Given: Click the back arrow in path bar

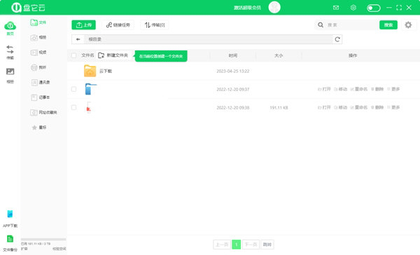Looking at the screenshot, I should [x=78, y=39].
